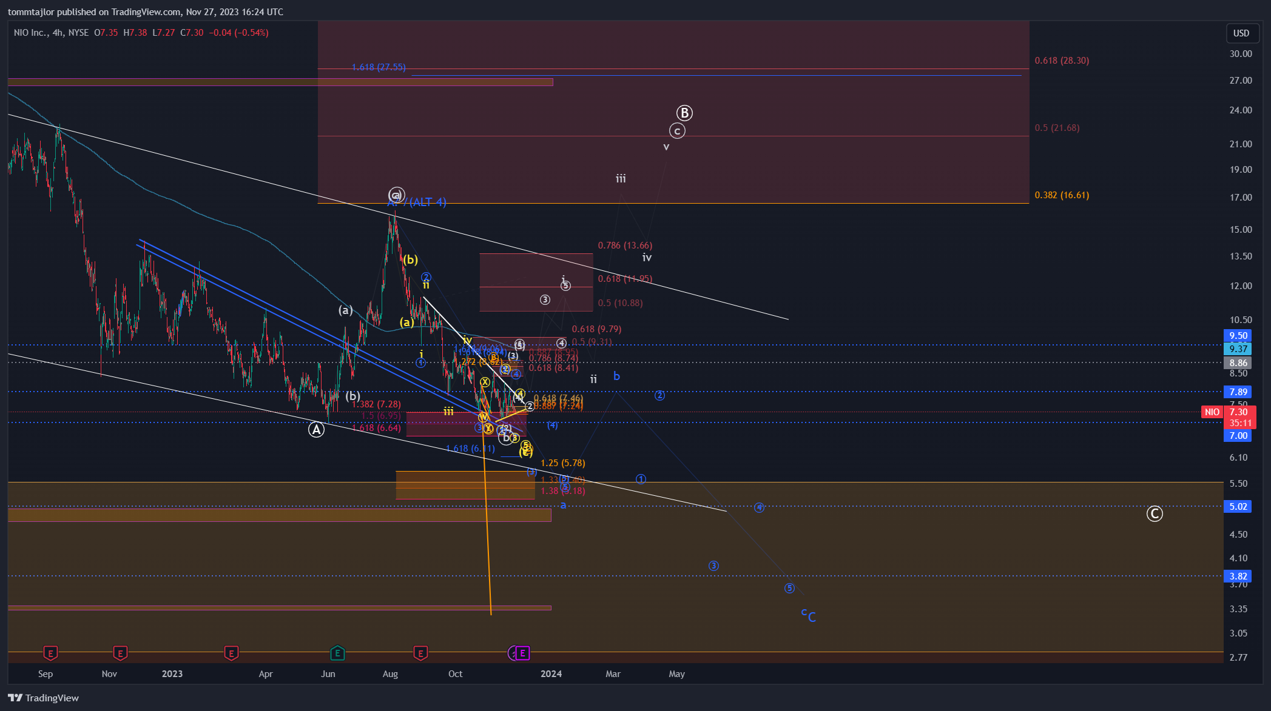Click the 0.5 (10.88) retracement label

click(620, 303)
